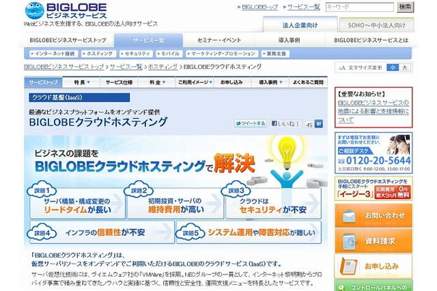Click the orange 資料請求 button

[373, 241]
